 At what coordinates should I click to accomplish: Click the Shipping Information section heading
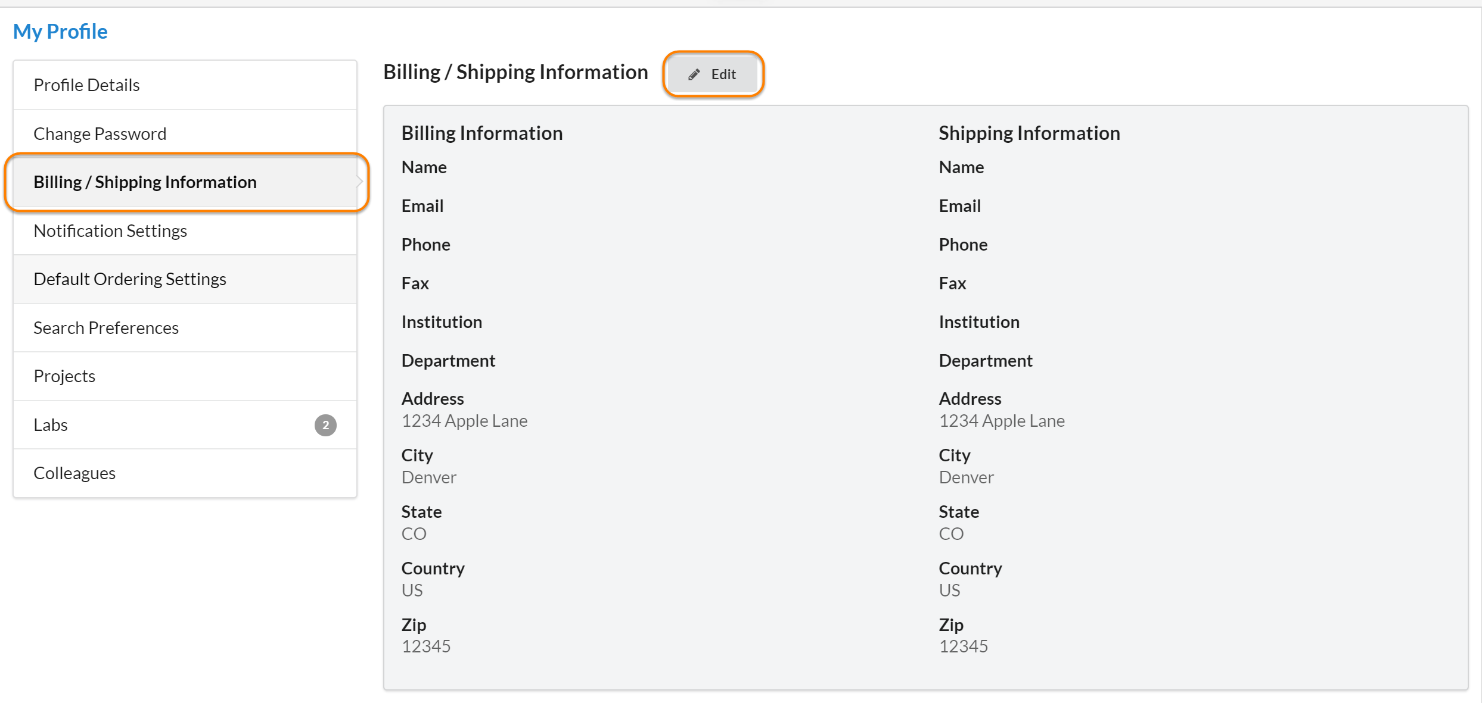coord(1029,133)
